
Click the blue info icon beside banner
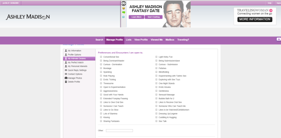[x=123, y=17]
